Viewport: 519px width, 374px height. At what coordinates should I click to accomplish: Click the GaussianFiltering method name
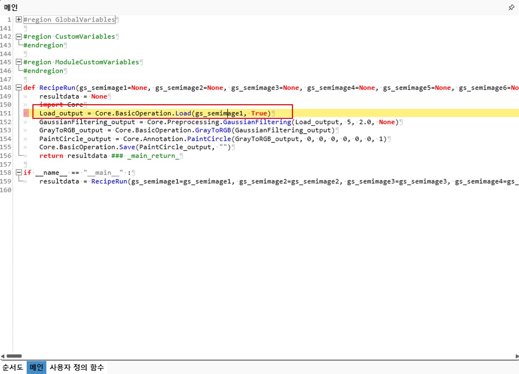point(257,122)
